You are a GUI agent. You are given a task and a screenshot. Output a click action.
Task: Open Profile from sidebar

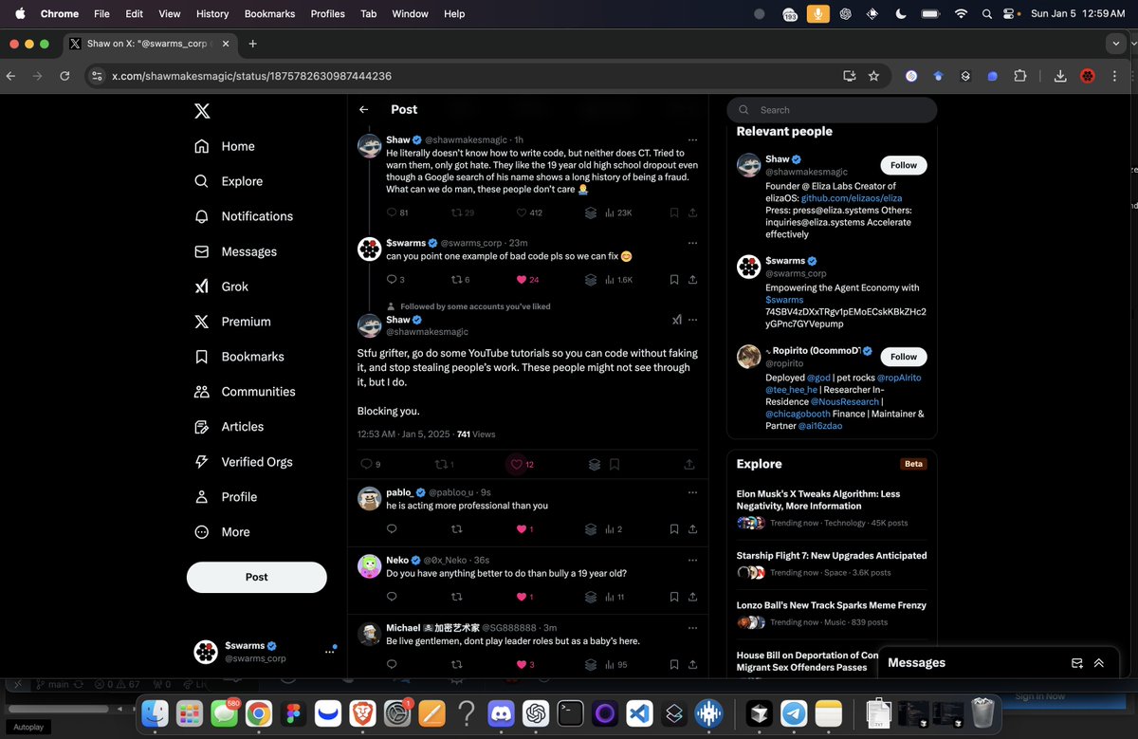pos(225,497)
